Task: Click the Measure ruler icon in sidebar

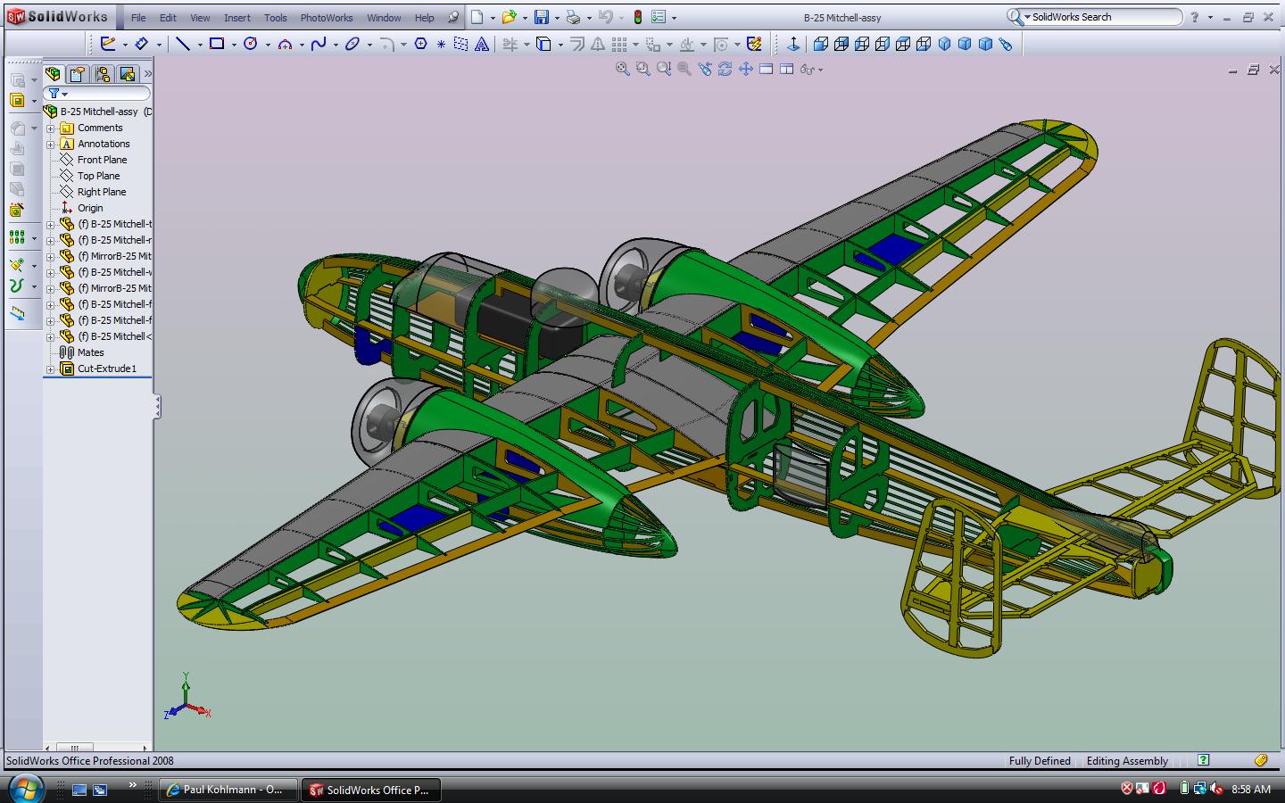Action: tap(17, 313)
